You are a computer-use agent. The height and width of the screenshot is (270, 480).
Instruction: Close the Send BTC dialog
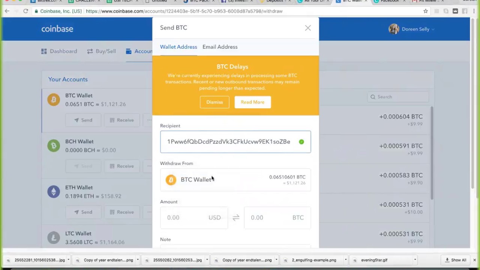point(308,28)
